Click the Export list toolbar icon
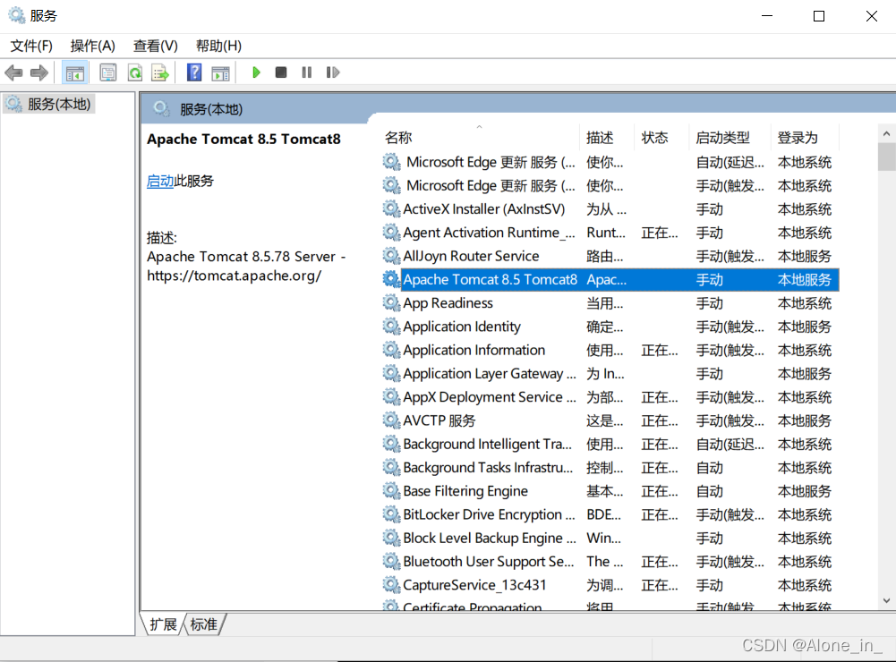Viewport: 896px width, 662px height. [x=160, y=72]
